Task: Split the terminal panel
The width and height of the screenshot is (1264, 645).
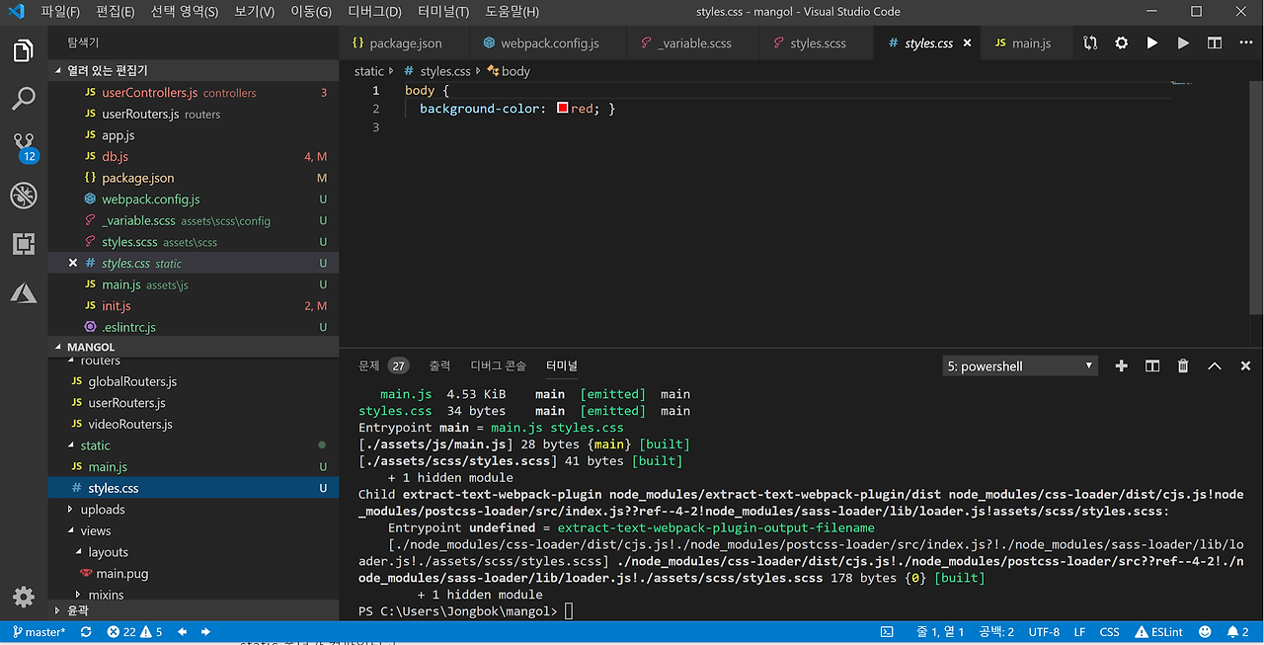Action: [1152, 365]
